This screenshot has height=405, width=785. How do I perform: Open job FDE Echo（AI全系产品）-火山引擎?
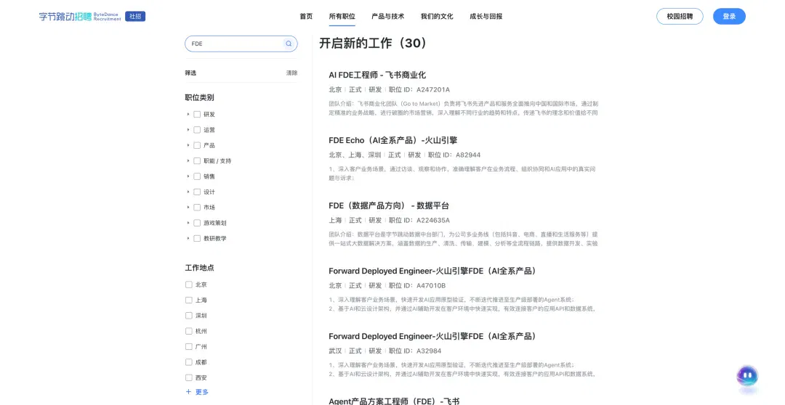point(393,141)
